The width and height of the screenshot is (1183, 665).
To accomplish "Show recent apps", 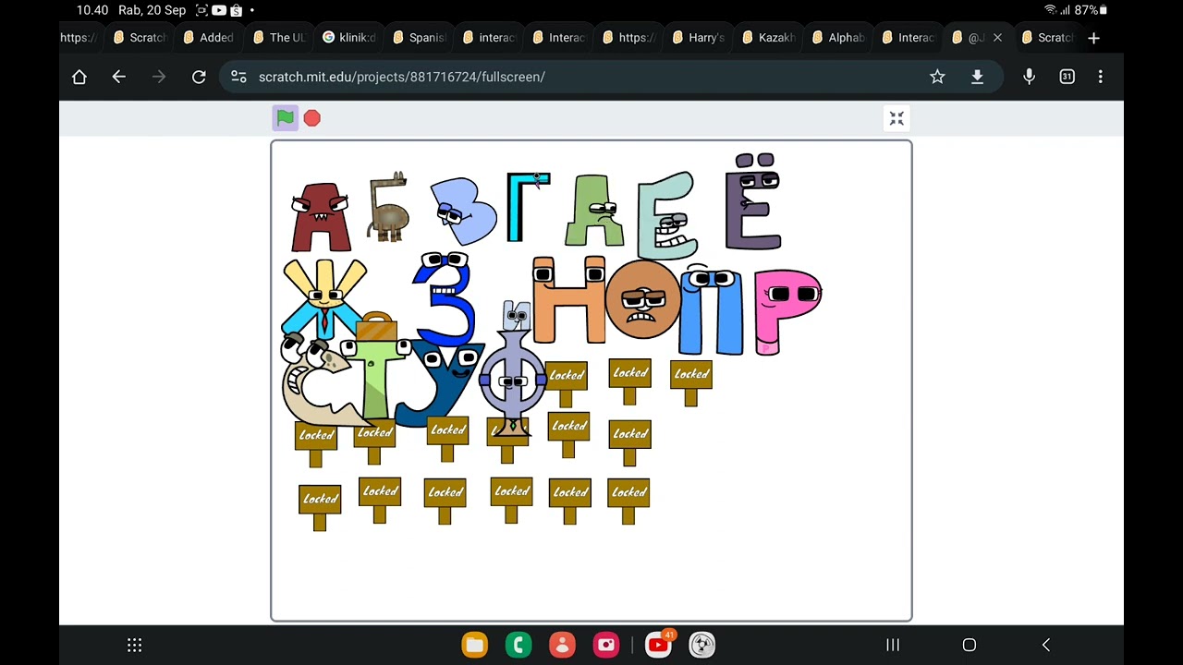I will click(893, 645).
